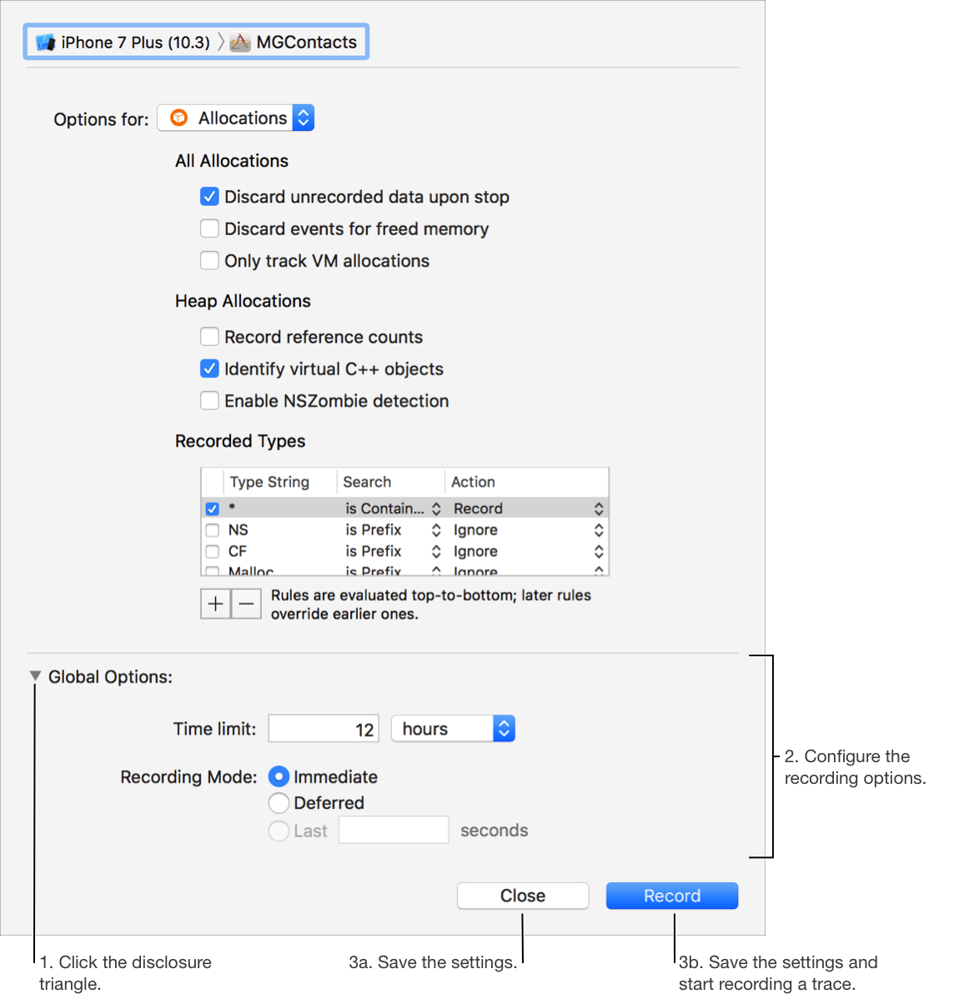Click Record to start recording a trace
This screenshot has height=999, width=954.
point(671,895)
